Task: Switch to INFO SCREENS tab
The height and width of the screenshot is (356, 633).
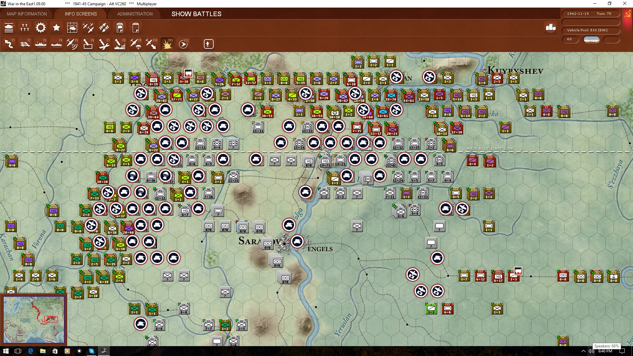Action: point(81,14)
